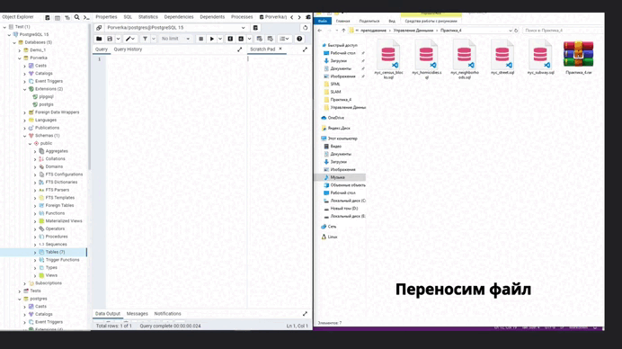This screenshot has width=622, height=349.
Task: Open file icon in pgAdmin query toolbar
Action: [99, 39]
